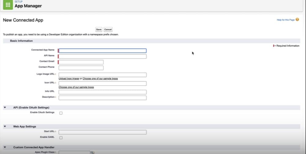
Task: Click the Logo Image URL info icon
Action: click(55, 74)
